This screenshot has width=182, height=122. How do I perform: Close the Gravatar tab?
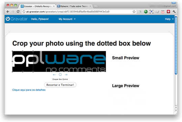click(x=54, y=6)
